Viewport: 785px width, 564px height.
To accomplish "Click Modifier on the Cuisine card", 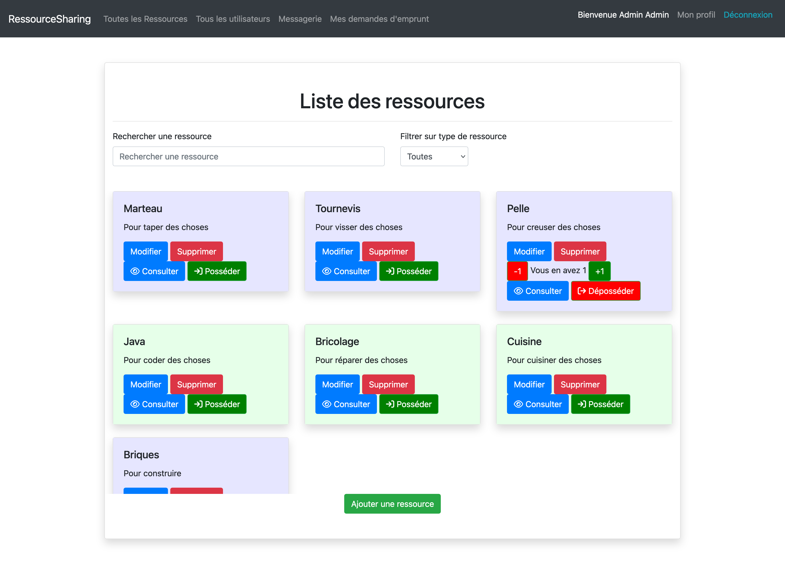I will pos(529,384).
